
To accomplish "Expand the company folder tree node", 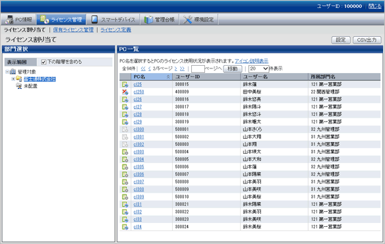I will pyautogui.click(x=13, y=79).
